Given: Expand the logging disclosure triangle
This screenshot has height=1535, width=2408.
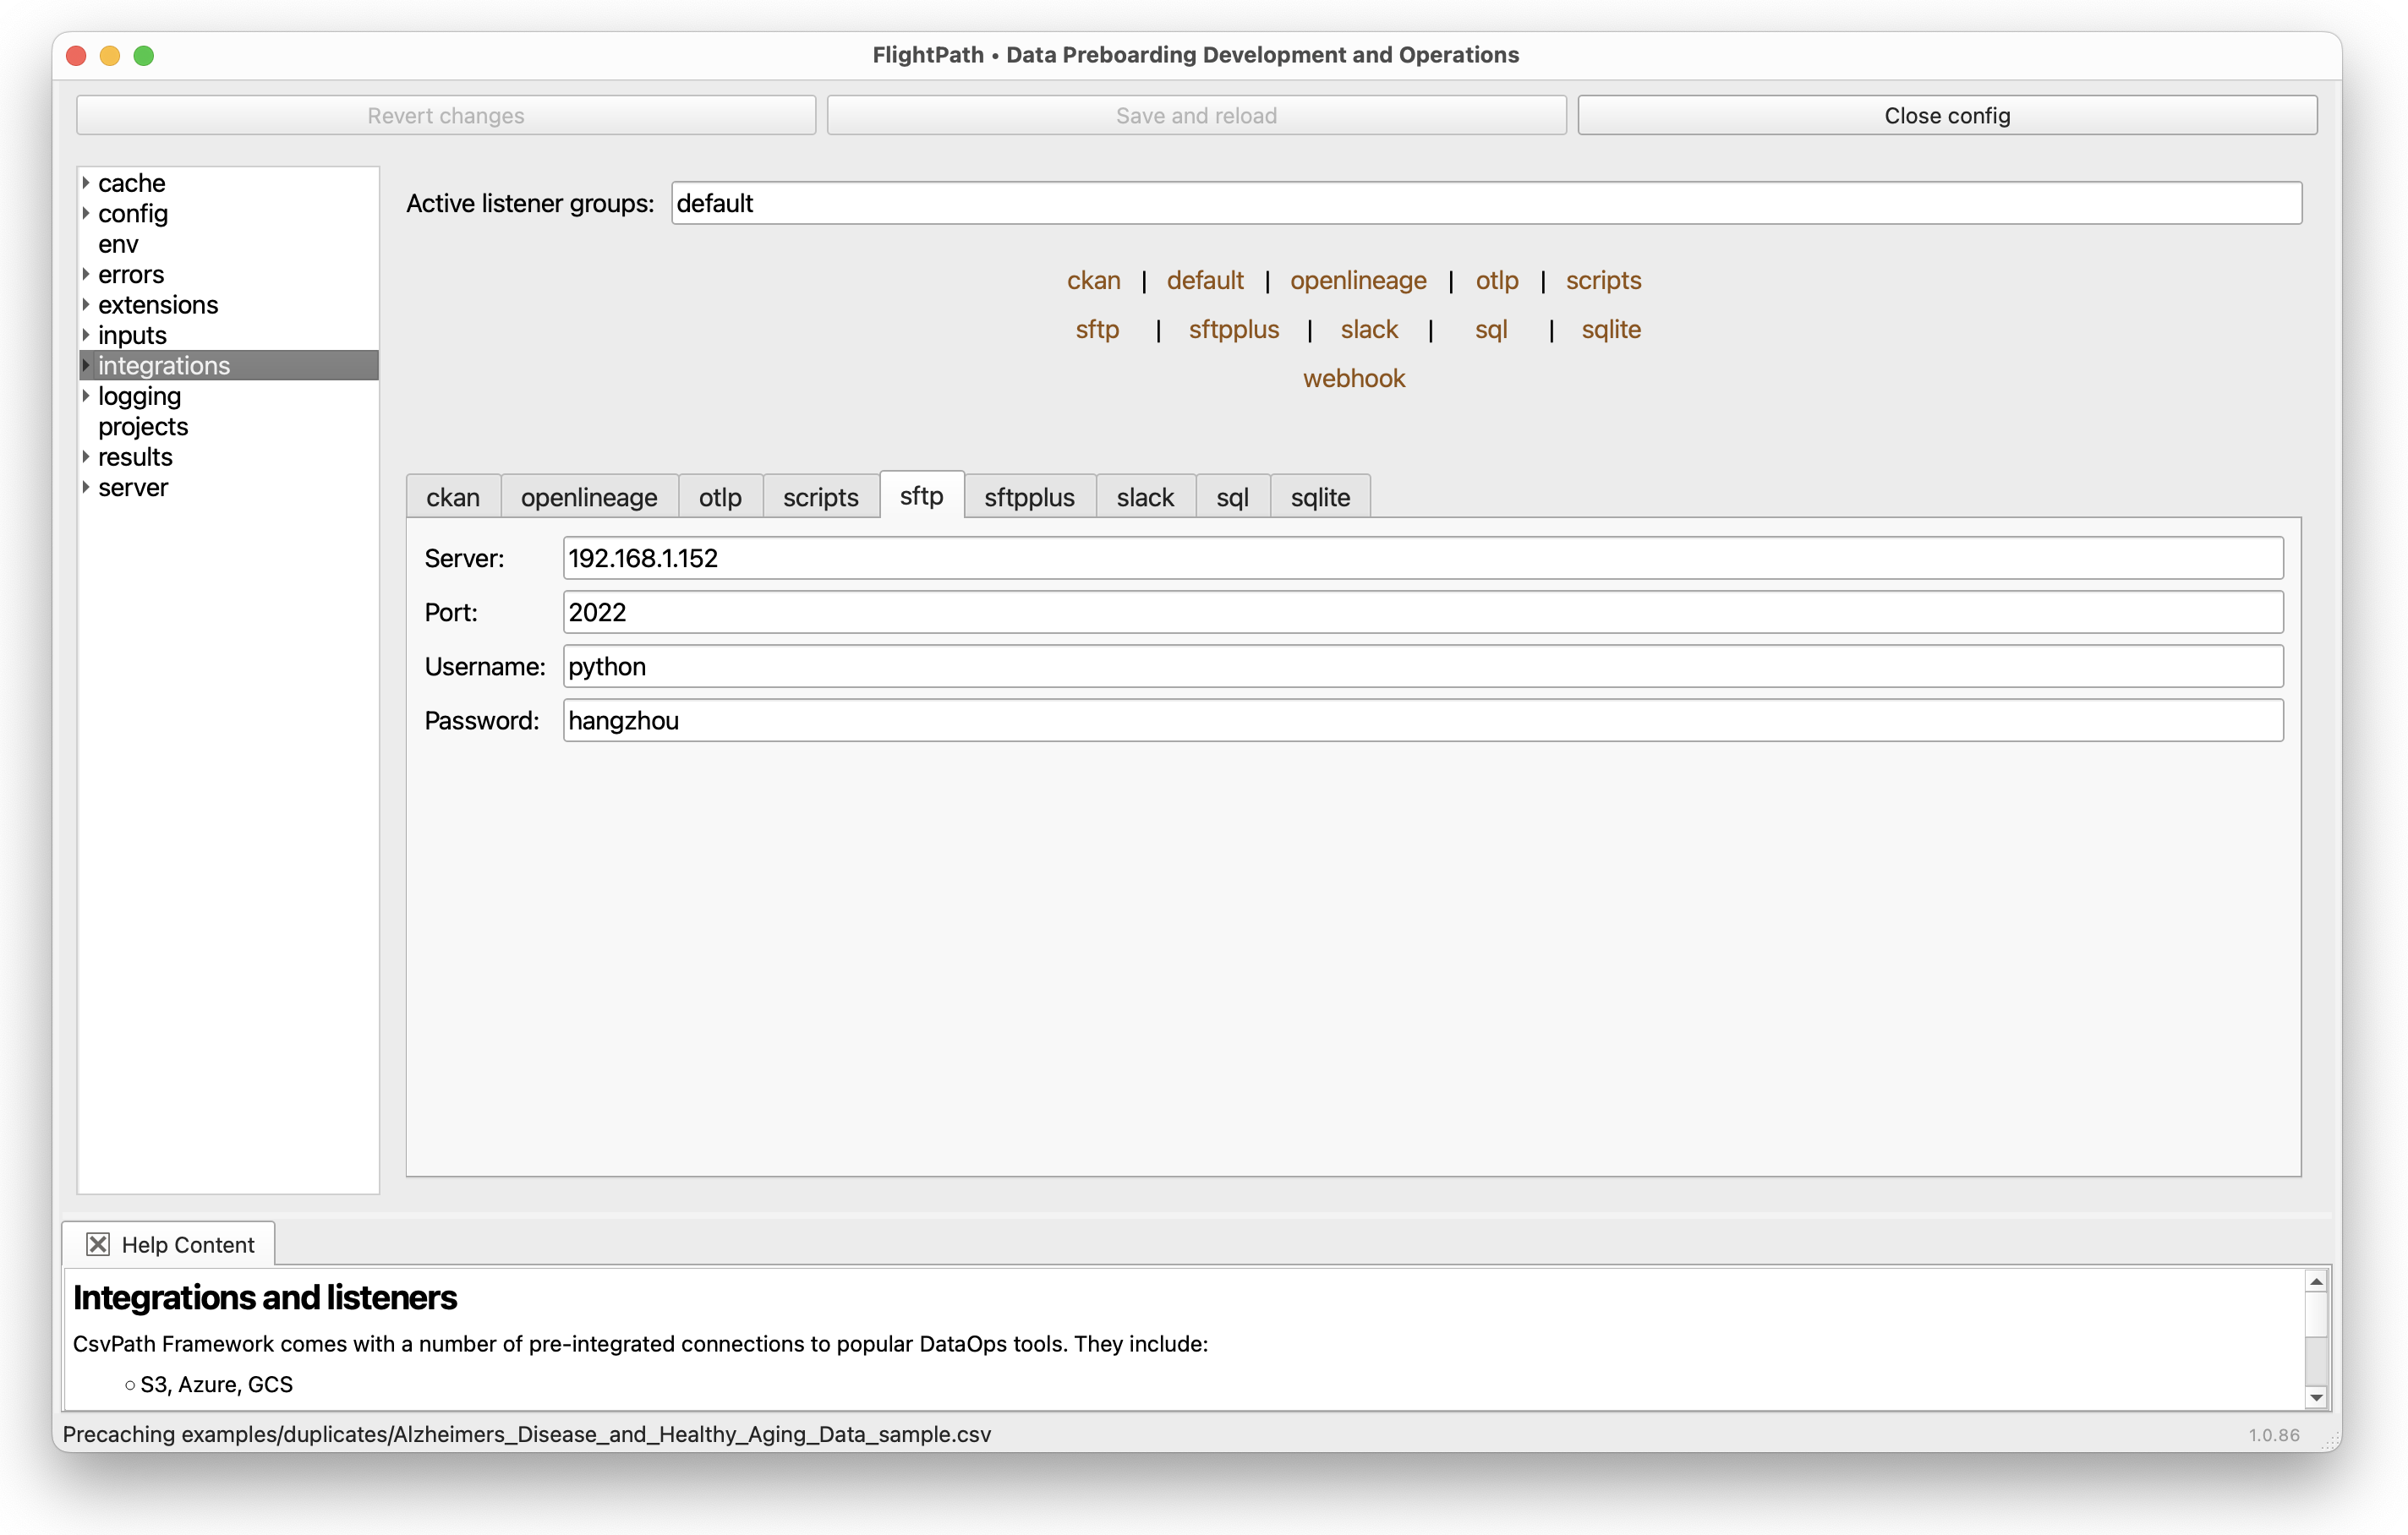Looking at the screenshot, I should (86, 396).
